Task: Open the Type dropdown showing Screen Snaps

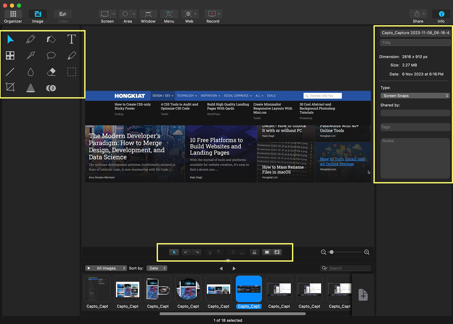Action: 415,96
